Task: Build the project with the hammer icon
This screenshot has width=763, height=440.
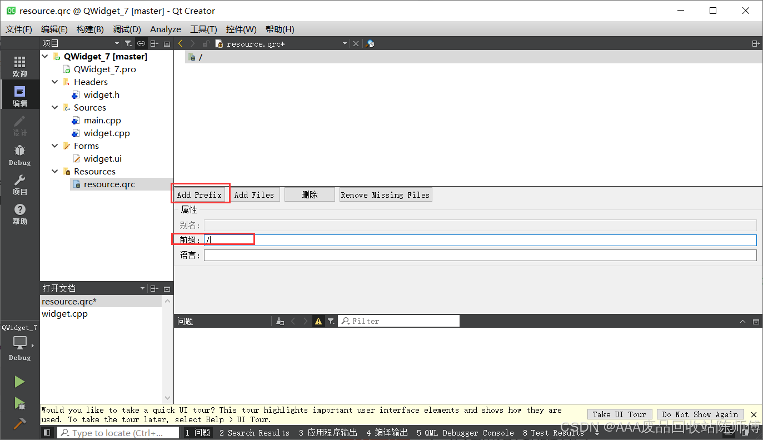Action: coord(19,423)
